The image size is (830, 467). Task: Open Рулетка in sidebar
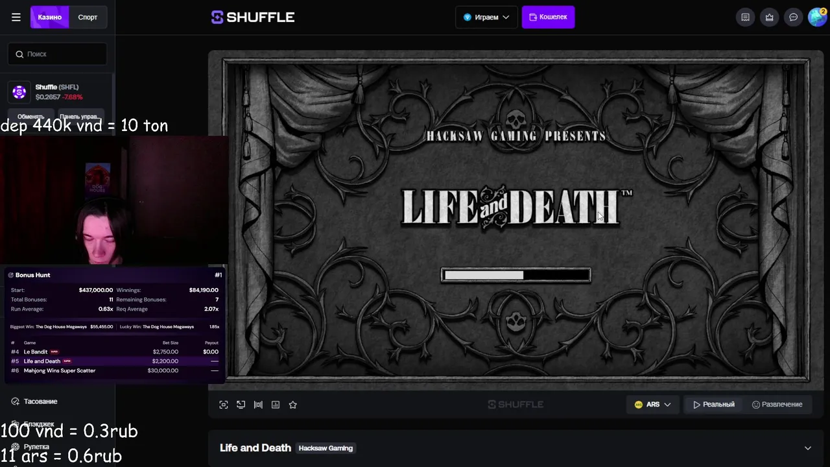(x=36, y=447)
